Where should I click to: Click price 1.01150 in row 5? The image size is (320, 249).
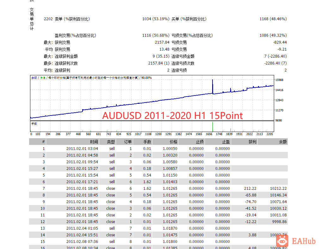point(170,175)
